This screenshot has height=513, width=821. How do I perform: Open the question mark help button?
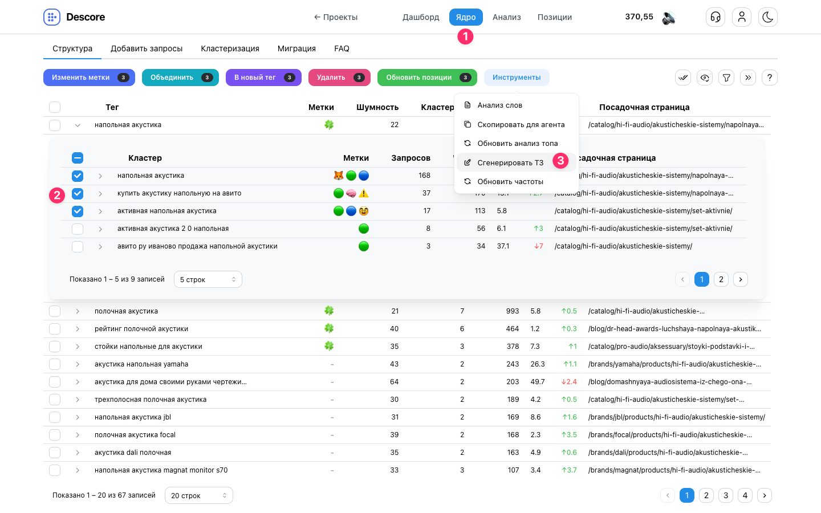point(770,78)
